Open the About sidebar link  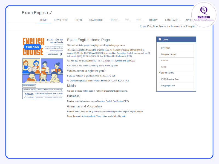tap(176, 67)
